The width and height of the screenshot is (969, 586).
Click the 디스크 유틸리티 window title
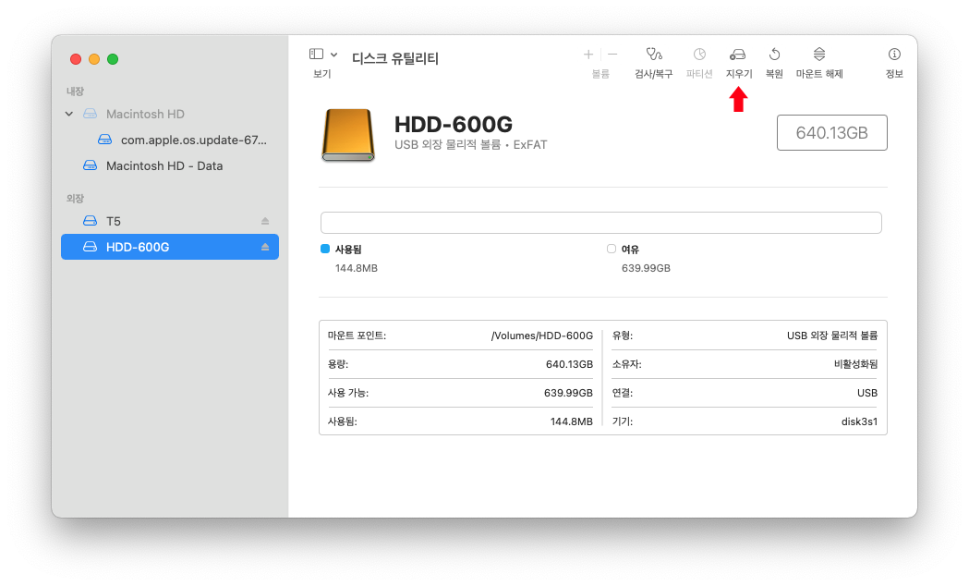[395, 59]
